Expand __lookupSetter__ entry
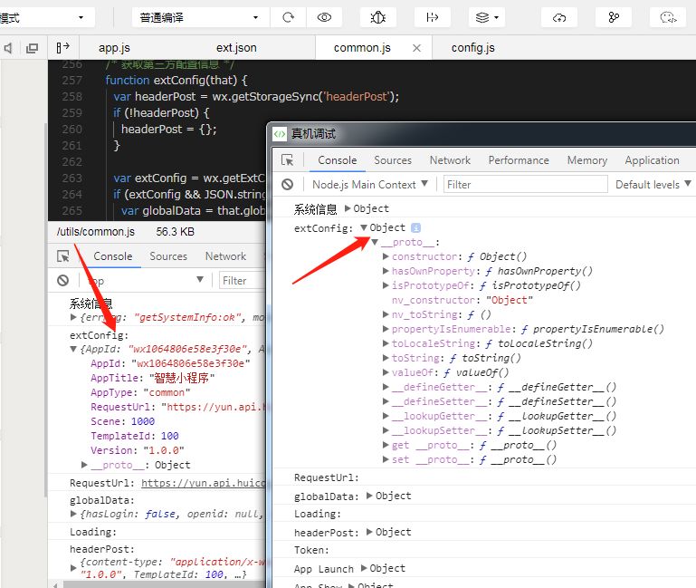The height and width of the screenshot is (588, 696). [386, 430]
